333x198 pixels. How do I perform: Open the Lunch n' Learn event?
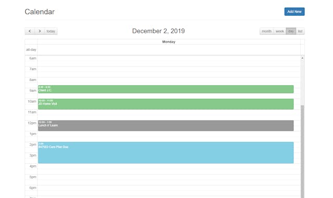(165, 126)
